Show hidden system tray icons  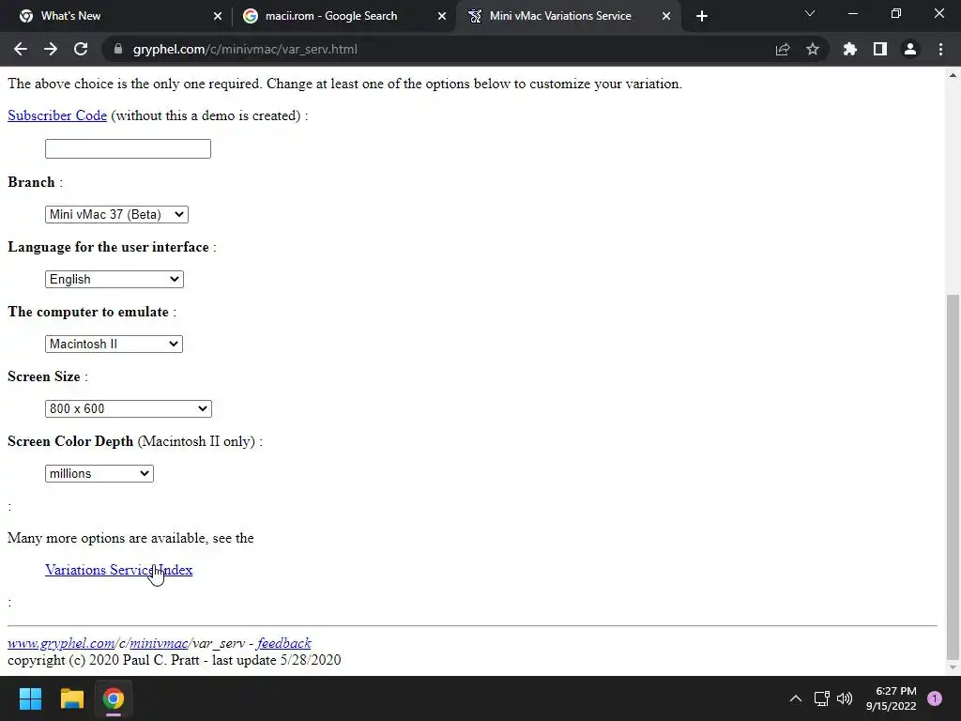[x=796, y=698]
